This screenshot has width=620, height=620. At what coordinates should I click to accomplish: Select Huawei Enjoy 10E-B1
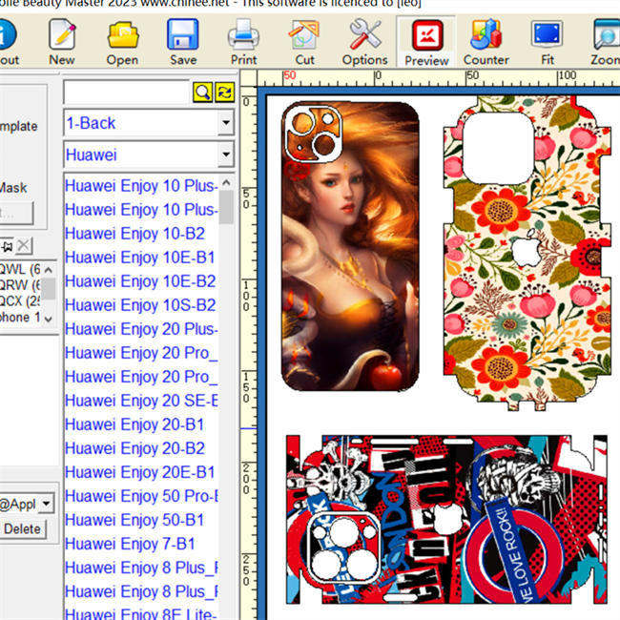(x=141, y=258)
